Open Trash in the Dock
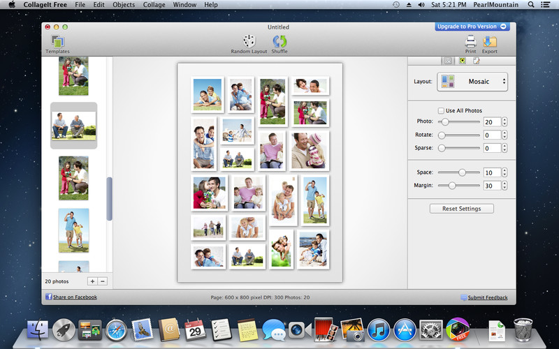The width and height of the screenshot is (559, 349). coord(523,329)
